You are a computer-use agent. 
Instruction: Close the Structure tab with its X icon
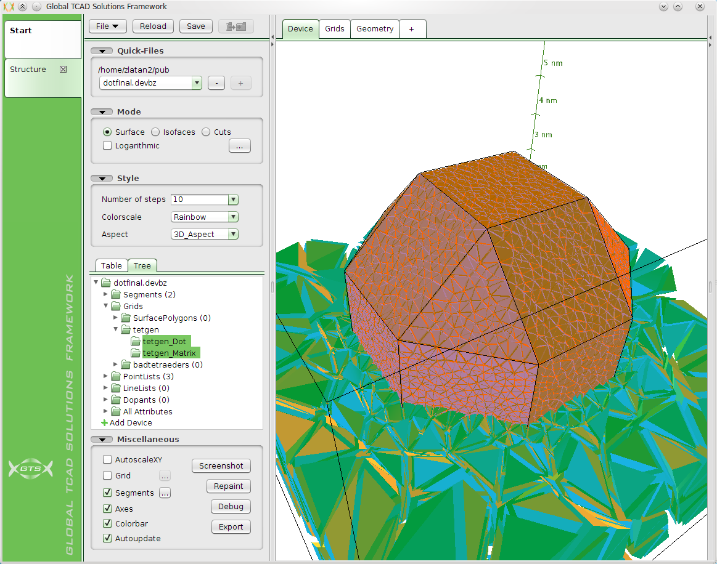pyautogui.click(x=63, y=70)
